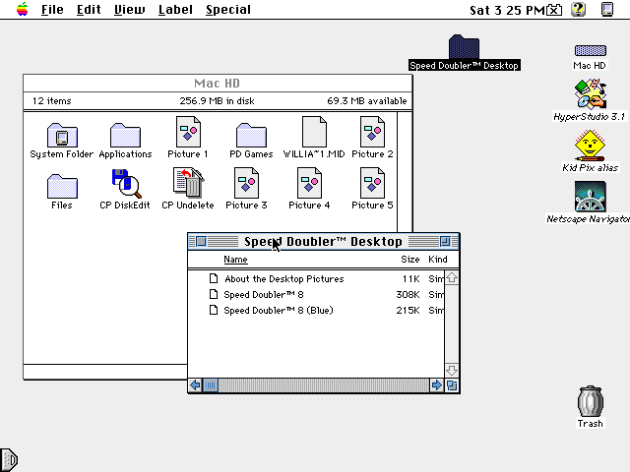Click the down scroll arrow in Speed Doubler window
630x472 pixels.
(x=452, y=370)
